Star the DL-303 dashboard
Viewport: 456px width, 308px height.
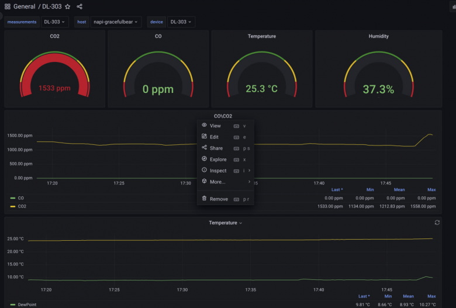[x=67, y=6]
